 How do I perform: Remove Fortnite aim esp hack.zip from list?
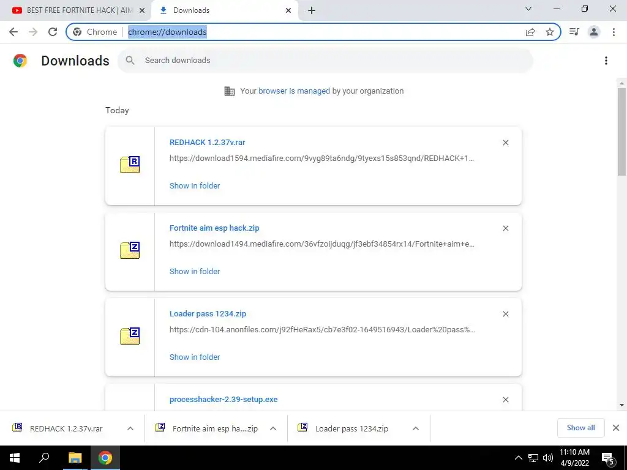pyautogui.click(x=505, y=228)
